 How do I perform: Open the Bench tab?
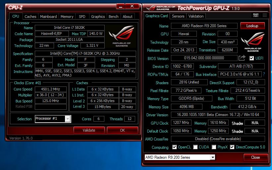tap(113, 17)
